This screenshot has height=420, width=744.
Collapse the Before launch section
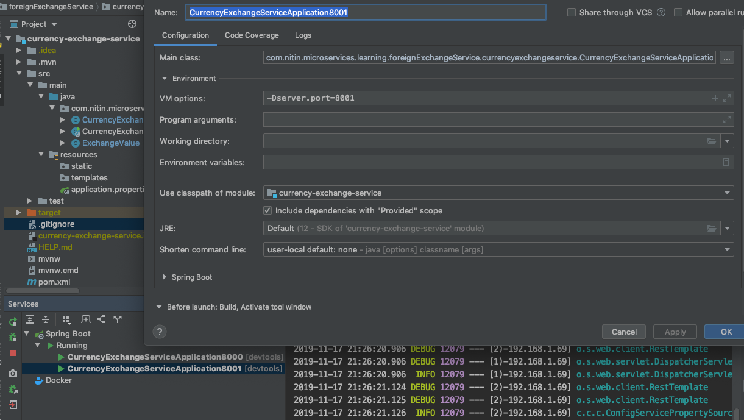(x=159, y=307)
